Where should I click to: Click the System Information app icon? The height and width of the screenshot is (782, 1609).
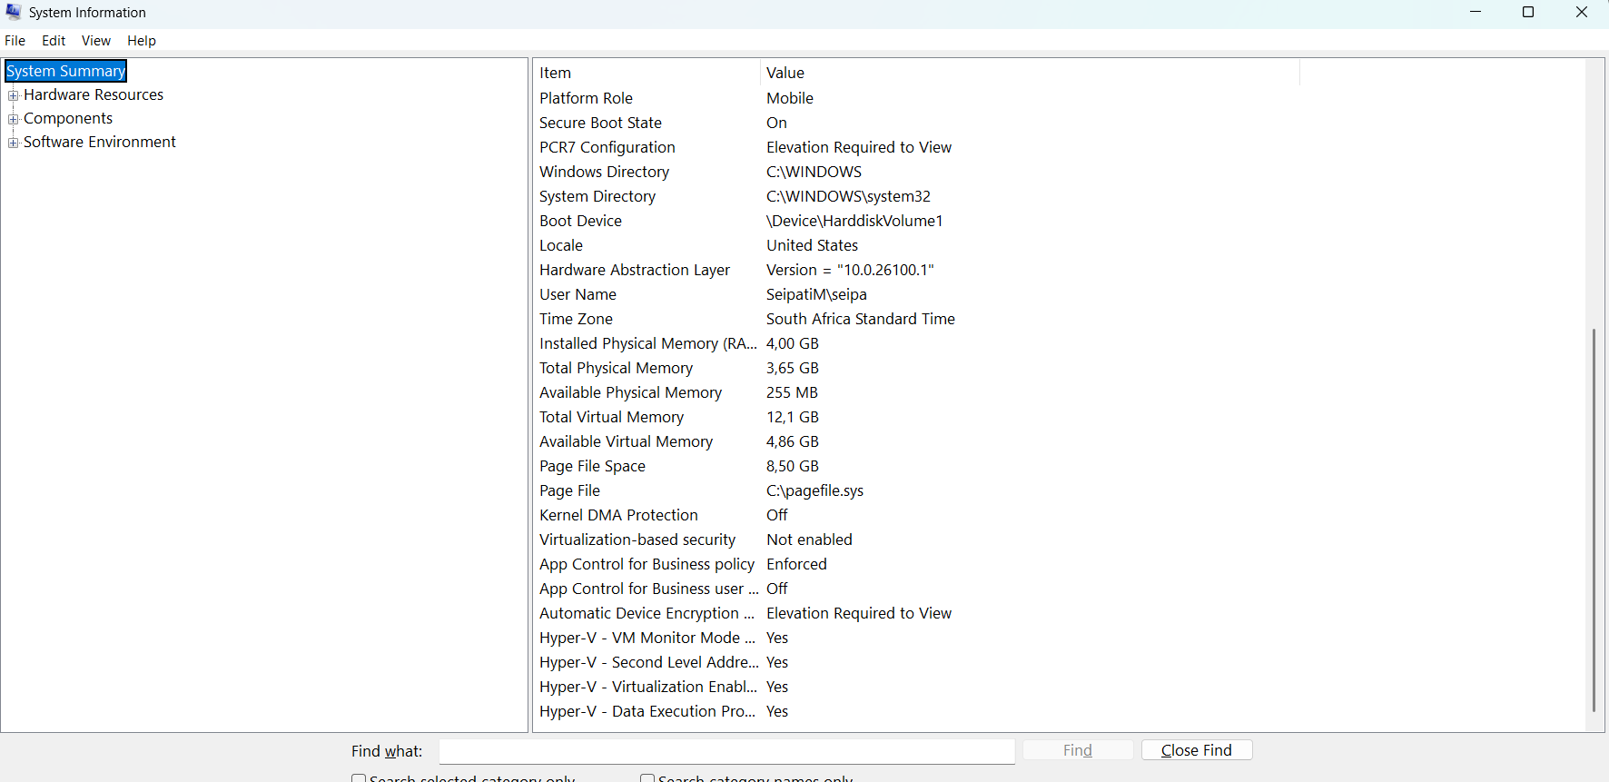(x=14, y=12)
